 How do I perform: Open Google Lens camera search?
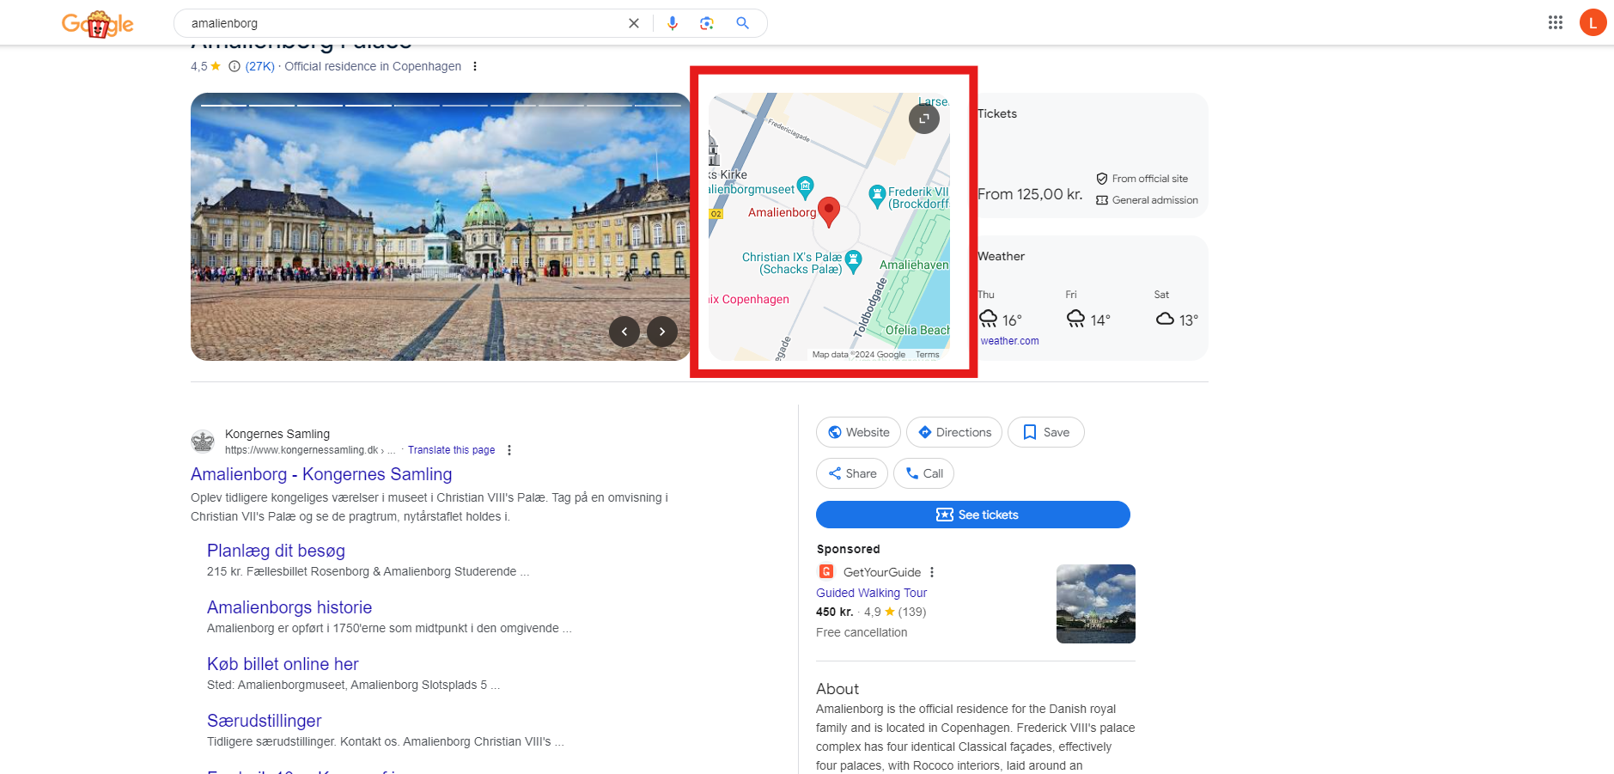[706, 23]
